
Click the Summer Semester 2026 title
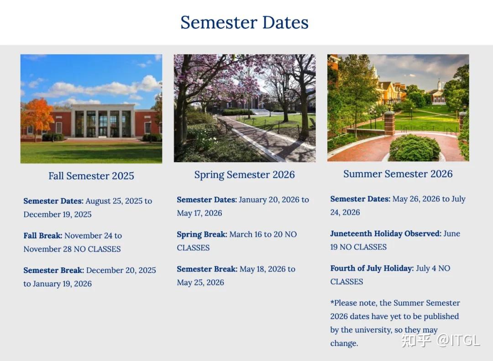(x=398, y=174)
